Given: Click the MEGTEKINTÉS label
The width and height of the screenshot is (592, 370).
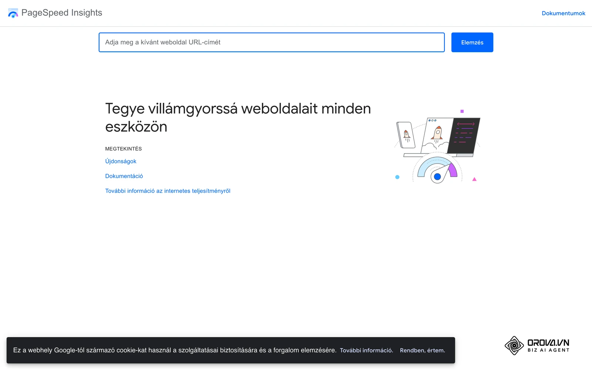Looking at the screenshot, I should 124,149.
